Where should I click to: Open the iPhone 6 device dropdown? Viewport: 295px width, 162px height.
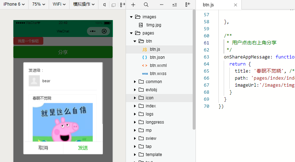click(14, 4)
